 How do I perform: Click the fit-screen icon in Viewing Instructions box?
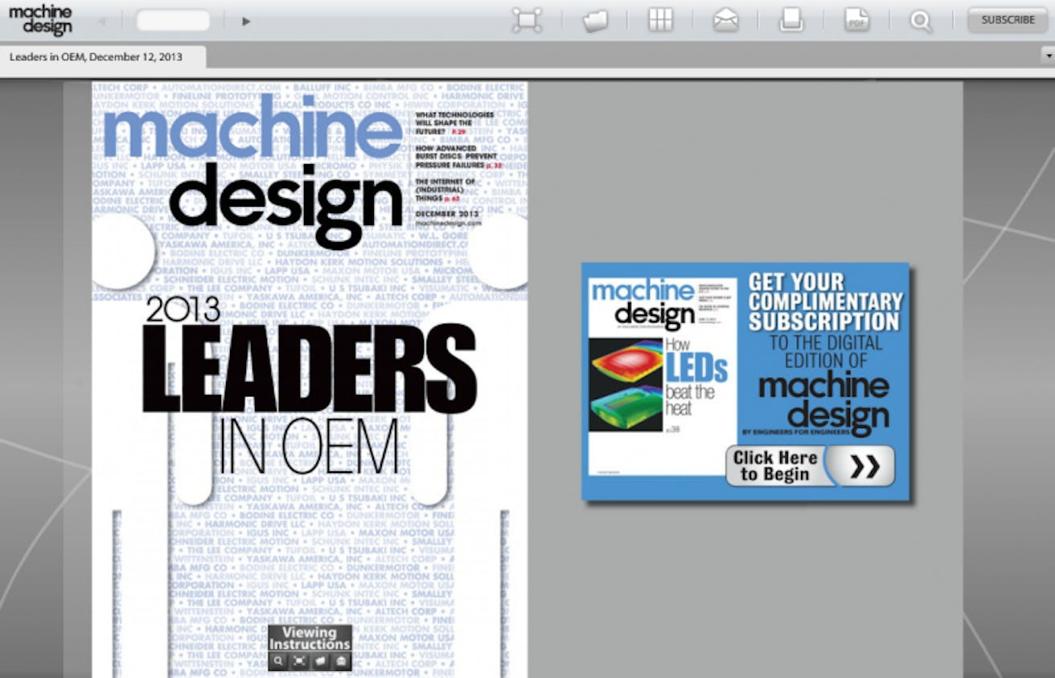pyautogui.click(x=299, y=661)
